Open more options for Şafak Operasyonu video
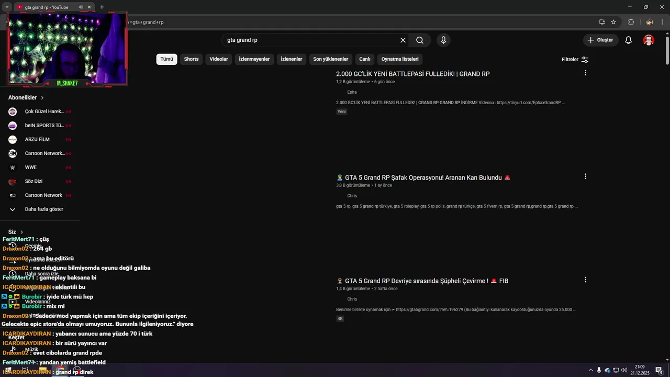 click(x=585, y=176)
